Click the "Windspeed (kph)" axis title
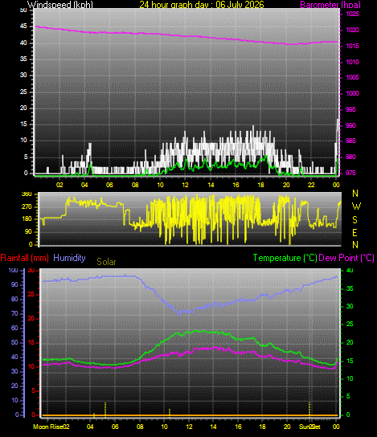The width and height of the screenshot is (377, 437). point(60,5)
